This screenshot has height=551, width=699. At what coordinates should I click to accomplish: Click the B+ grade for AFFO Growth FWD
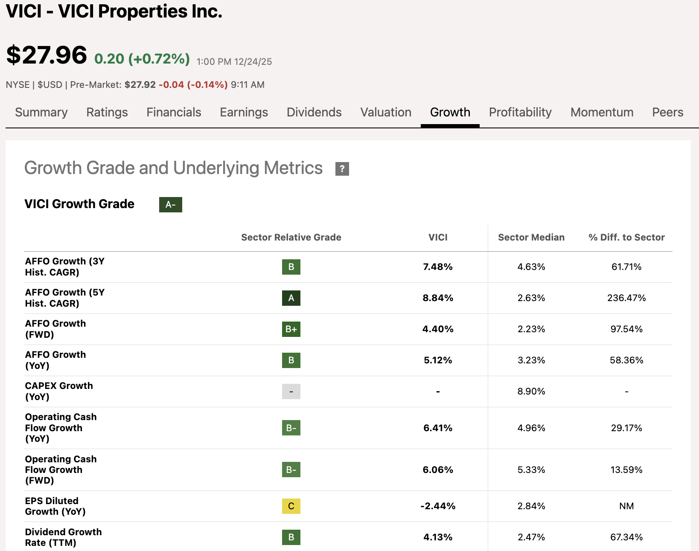click(x=291, y=329)
